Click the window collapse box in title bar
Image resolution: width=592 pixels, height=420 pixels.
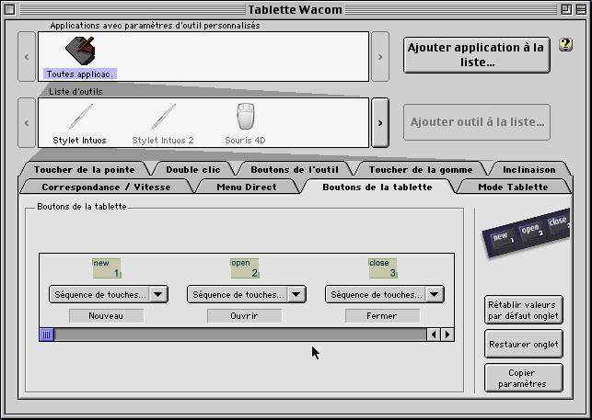click(581, 9)
